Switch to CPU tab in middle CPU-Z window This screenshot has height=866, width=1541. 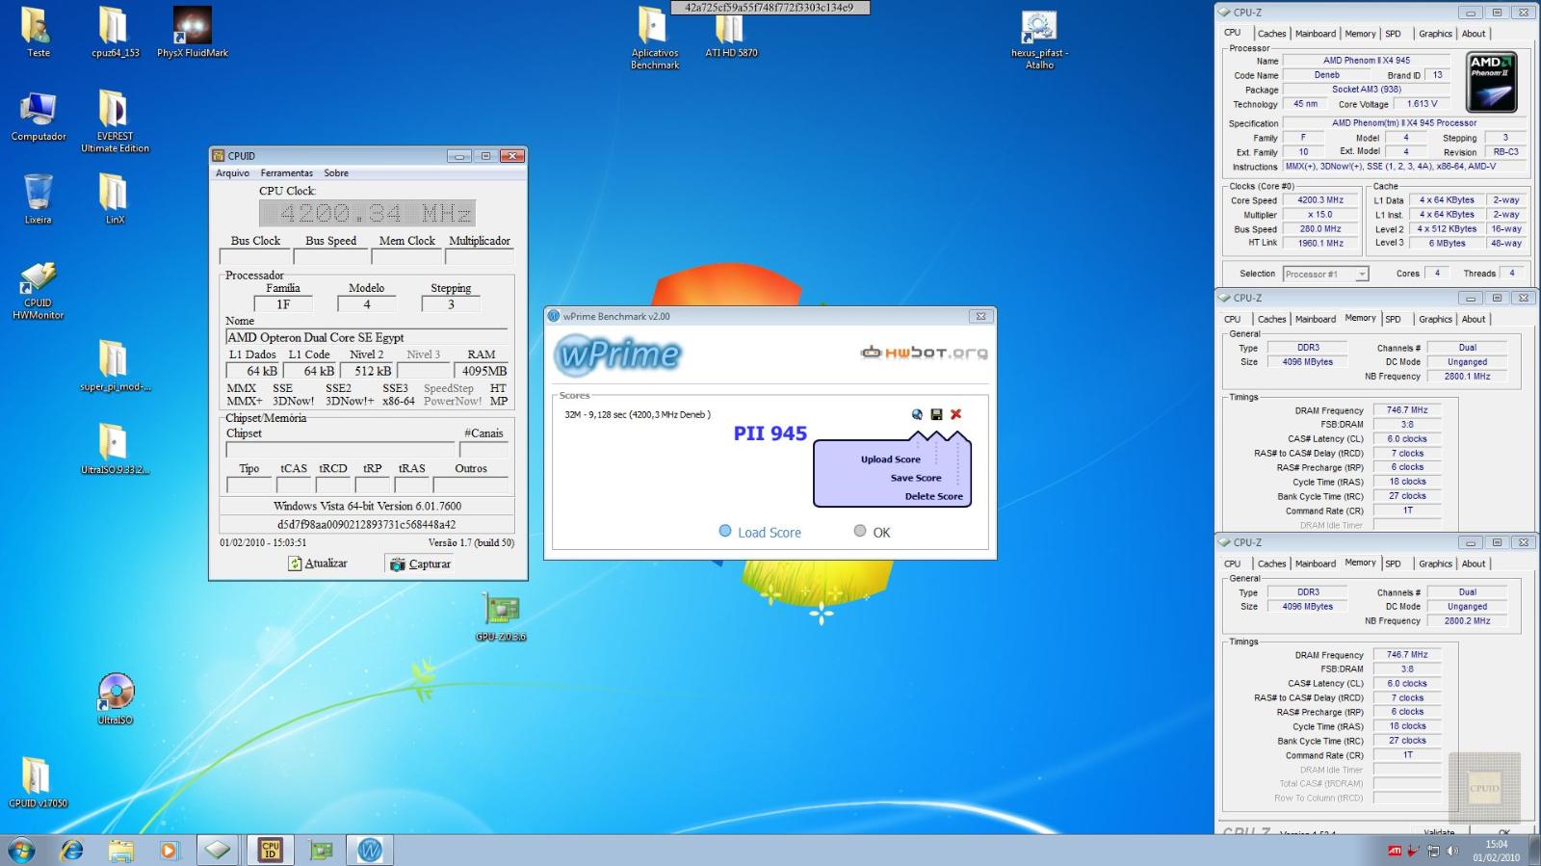pyautogui.click(x=1232, y=319)
